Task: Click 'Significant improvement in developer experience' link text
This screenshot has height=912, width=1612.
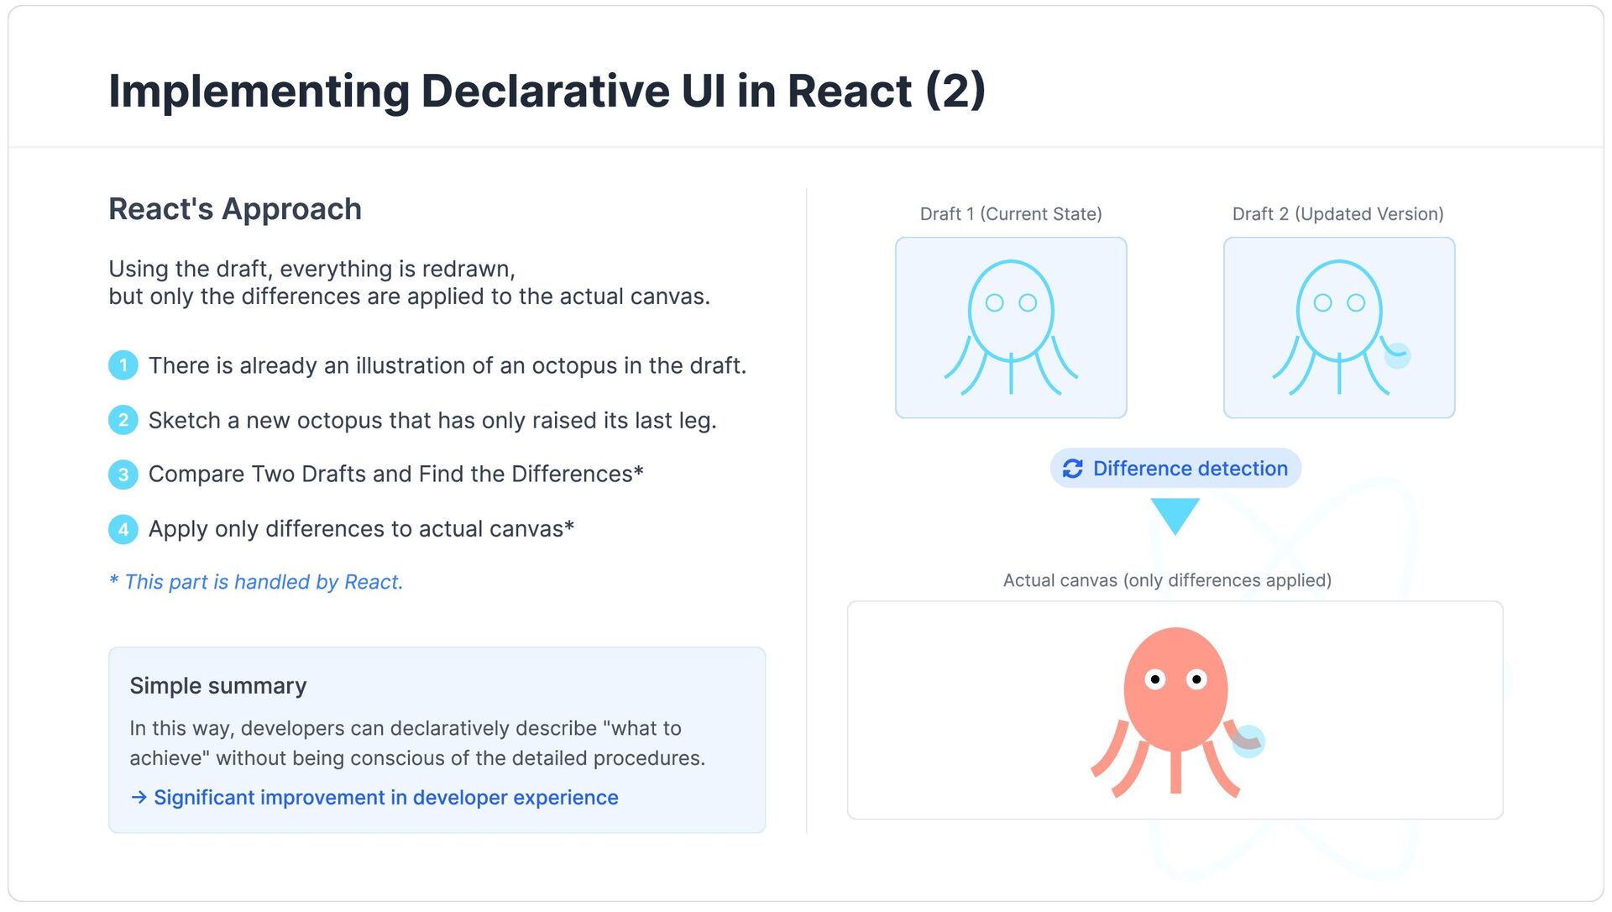Action: (x=386, y=798)
